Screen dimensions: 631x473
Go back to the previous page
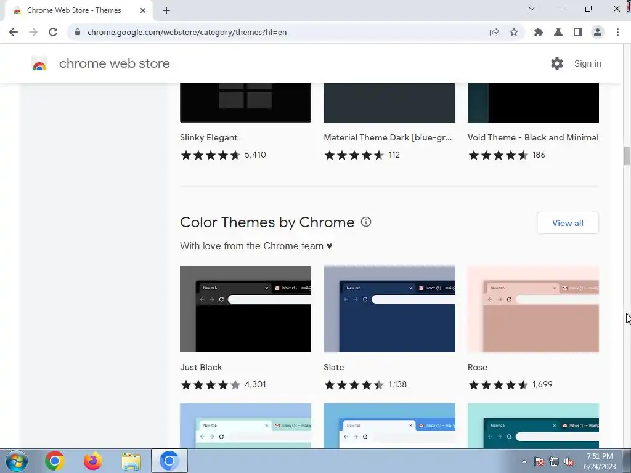point(14,32)
